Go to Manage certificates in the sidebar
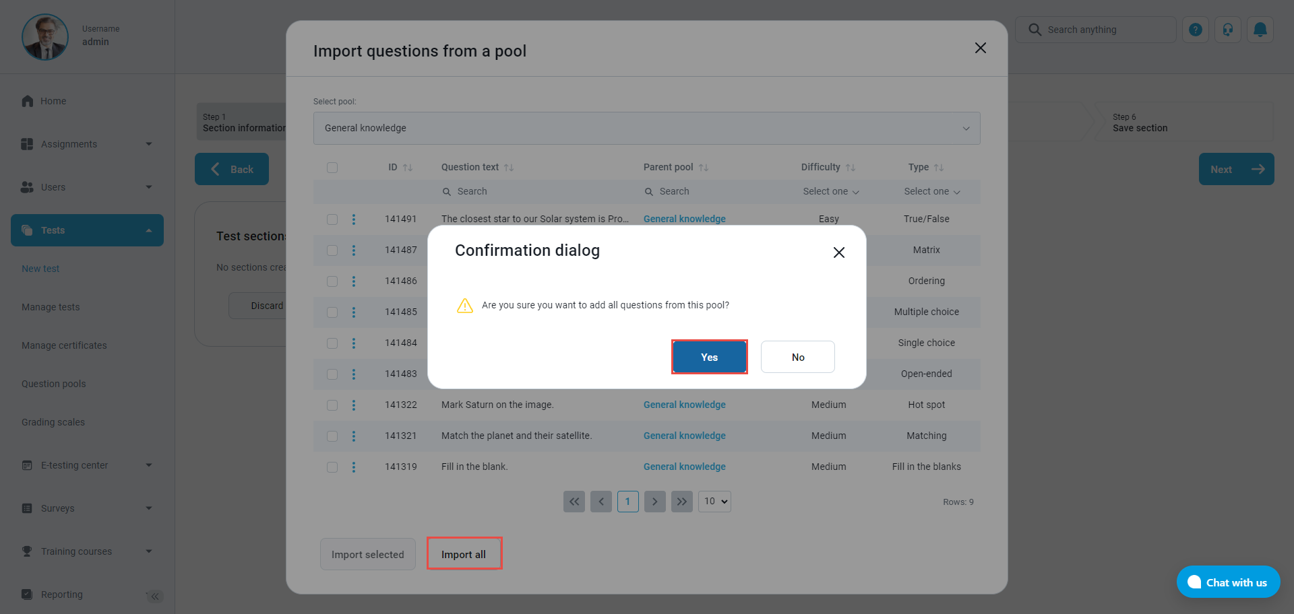Viewport: 1294px width, 614px height. coord(64,345)
